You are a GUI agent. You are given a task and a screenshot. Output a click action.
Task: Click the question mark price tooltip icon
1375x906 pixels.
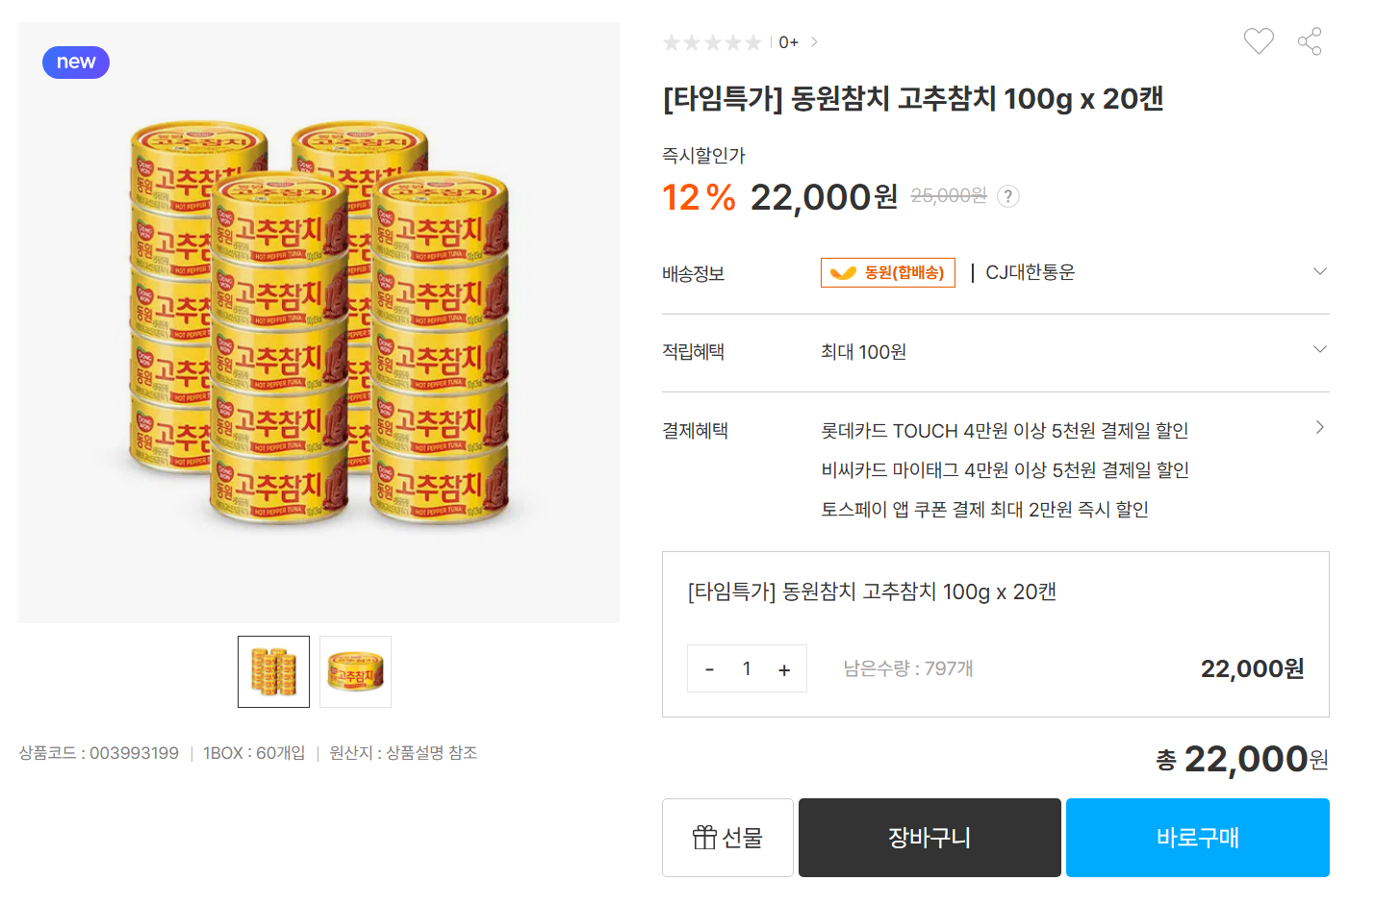click(x=1007, y=196)
